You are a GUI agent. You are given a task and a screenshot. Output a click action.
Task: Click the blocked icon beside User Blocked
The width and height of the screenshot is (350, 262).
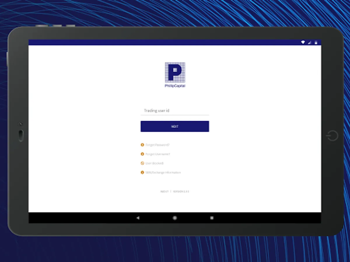(142, 163)
